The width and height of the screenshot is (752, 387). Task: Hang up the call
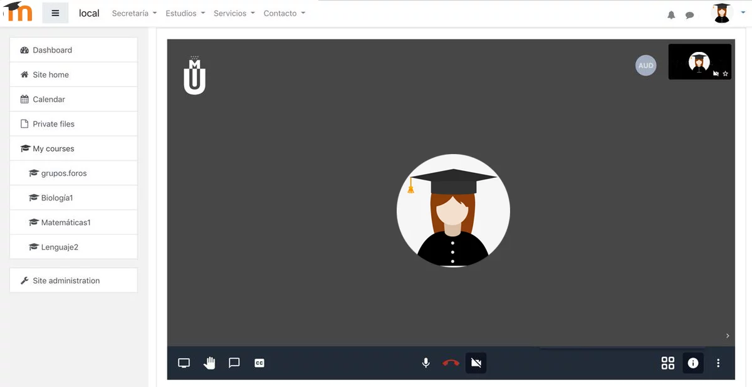451,363
